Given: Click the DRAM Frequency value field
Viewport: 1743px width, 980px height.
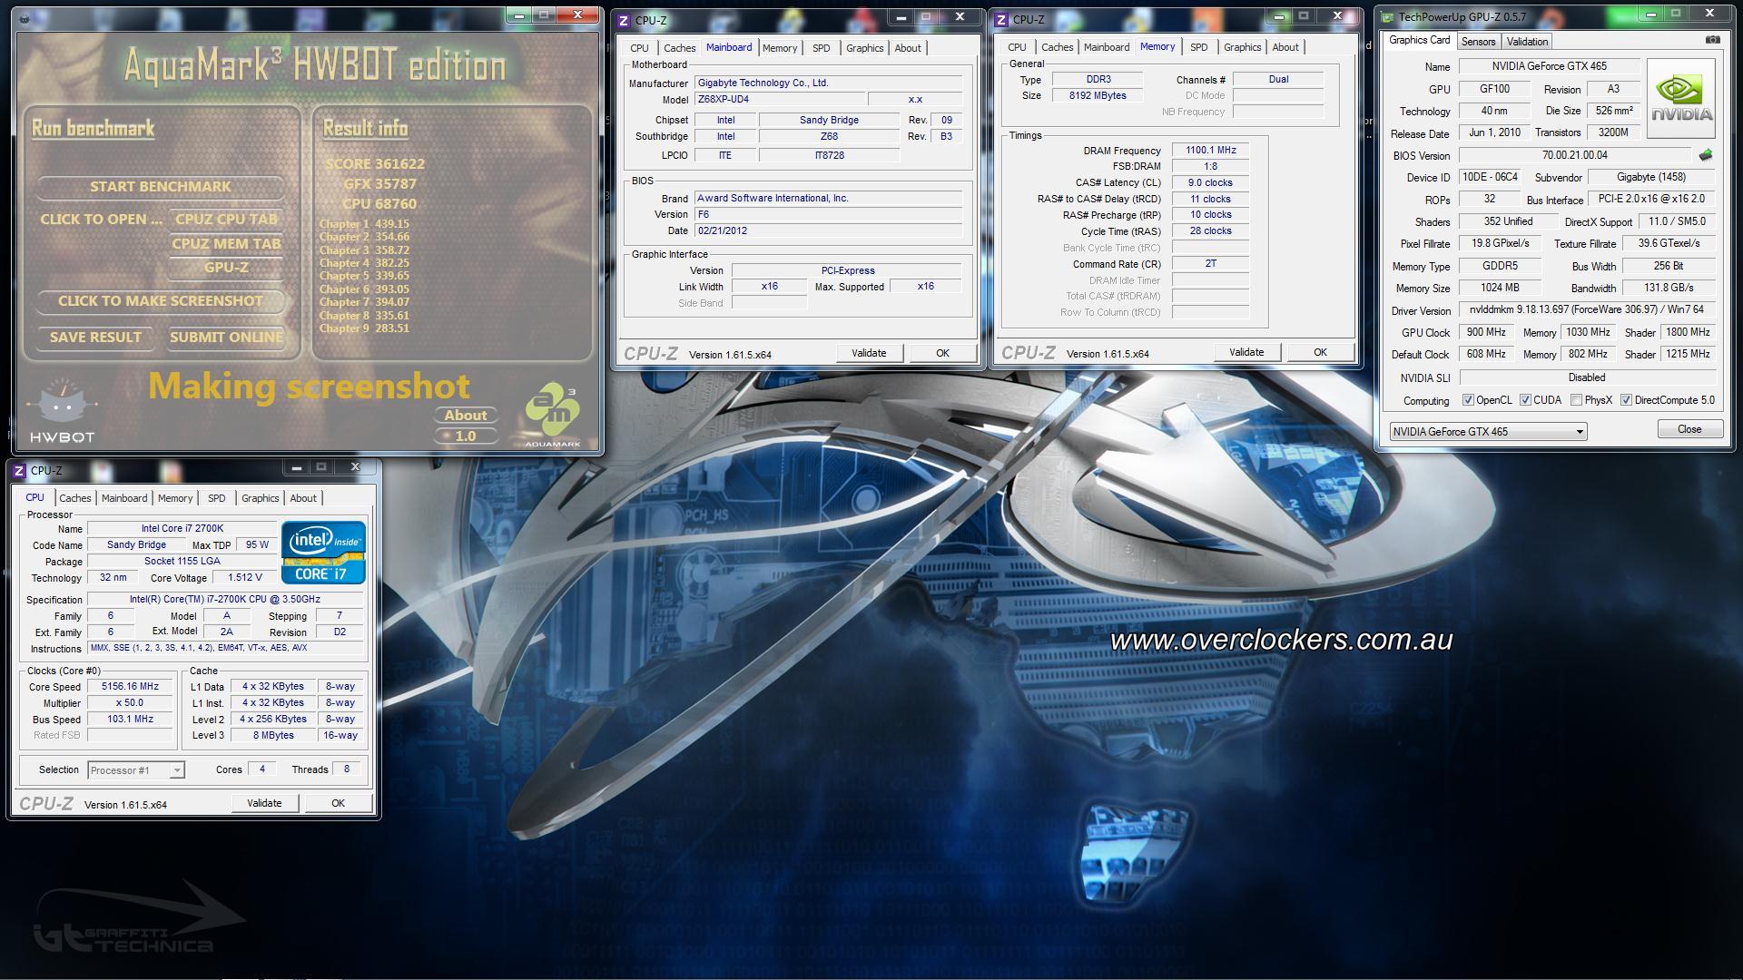Looking at the screenshot, I should click(1210, 151).
